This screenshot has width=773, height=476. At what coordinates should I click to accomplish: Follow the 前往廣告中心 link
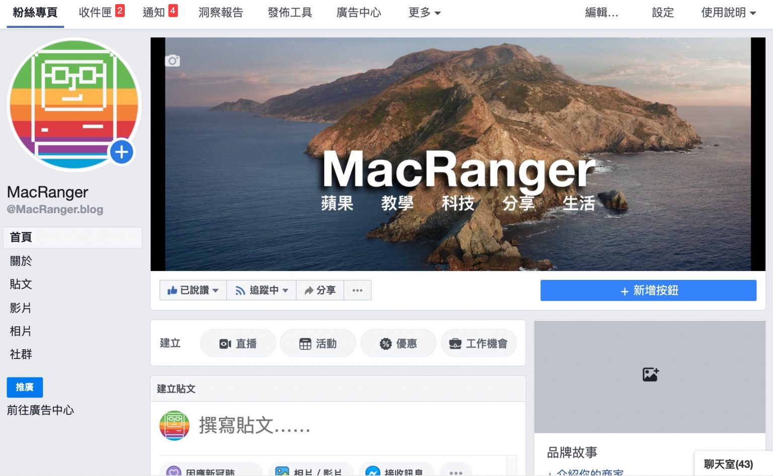[40, 410]
